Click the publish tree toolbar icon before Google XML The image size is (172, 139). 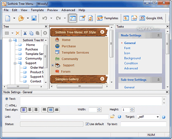point(126,18)
